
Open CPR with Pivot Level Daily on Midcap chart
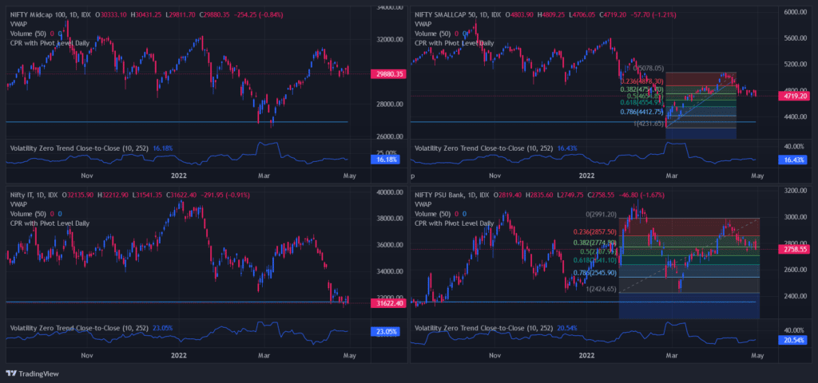[x=50, y=43]
